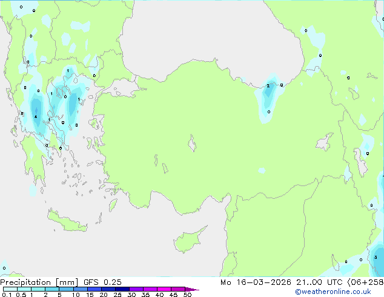
Task: Click the legend label '45'
Action: 173,295
